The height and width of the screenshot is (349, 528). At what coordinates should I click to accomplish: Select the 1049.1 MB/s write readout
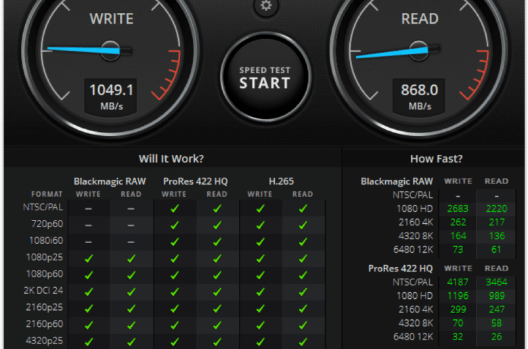pos(111,97)
